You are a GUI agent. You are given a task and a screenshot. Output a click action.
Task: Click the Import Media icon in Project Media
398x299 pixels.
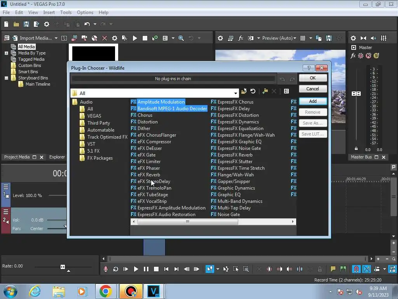tap(15, 38)
